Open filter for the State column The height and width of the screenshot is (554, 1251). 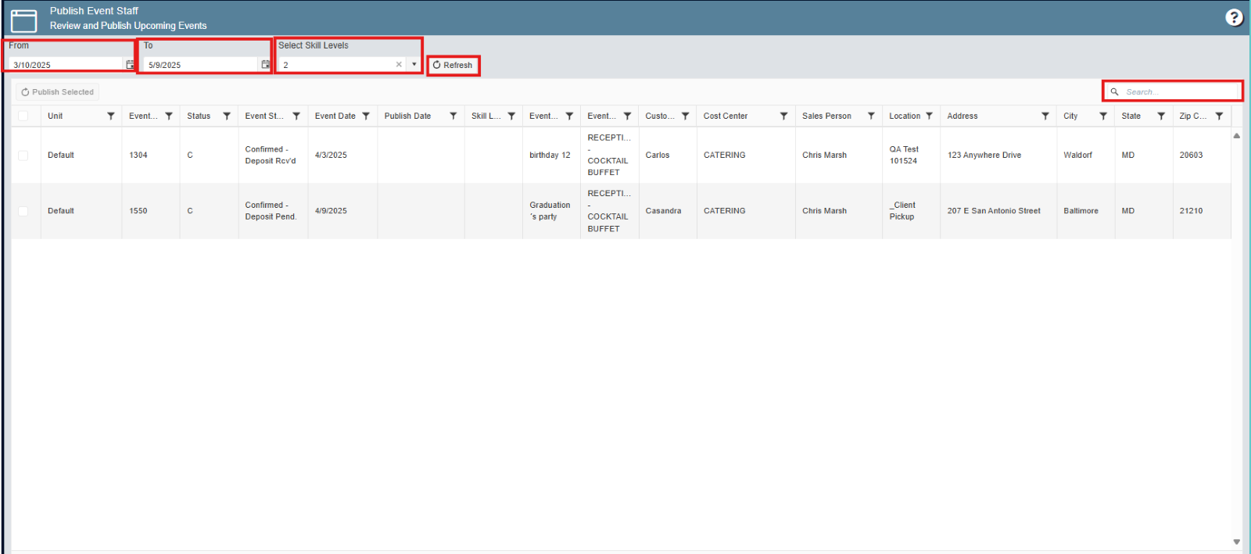click(1161, 116)
